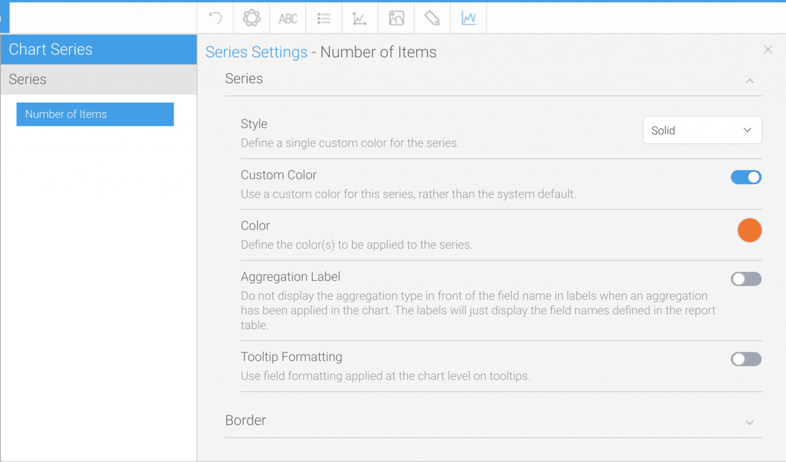This screenshot has height=462, width=786.
Task: Open the Series Settings link
Action: (x=256, y=52)
